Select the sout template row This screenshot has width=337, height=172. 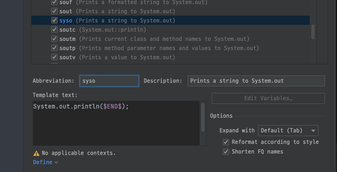[x=171, y=11]
